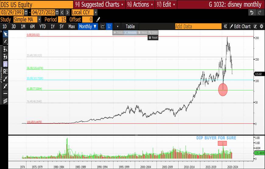Set range to 3D
The height and width of the screenshot is (169, 265).
click(13, 26)
